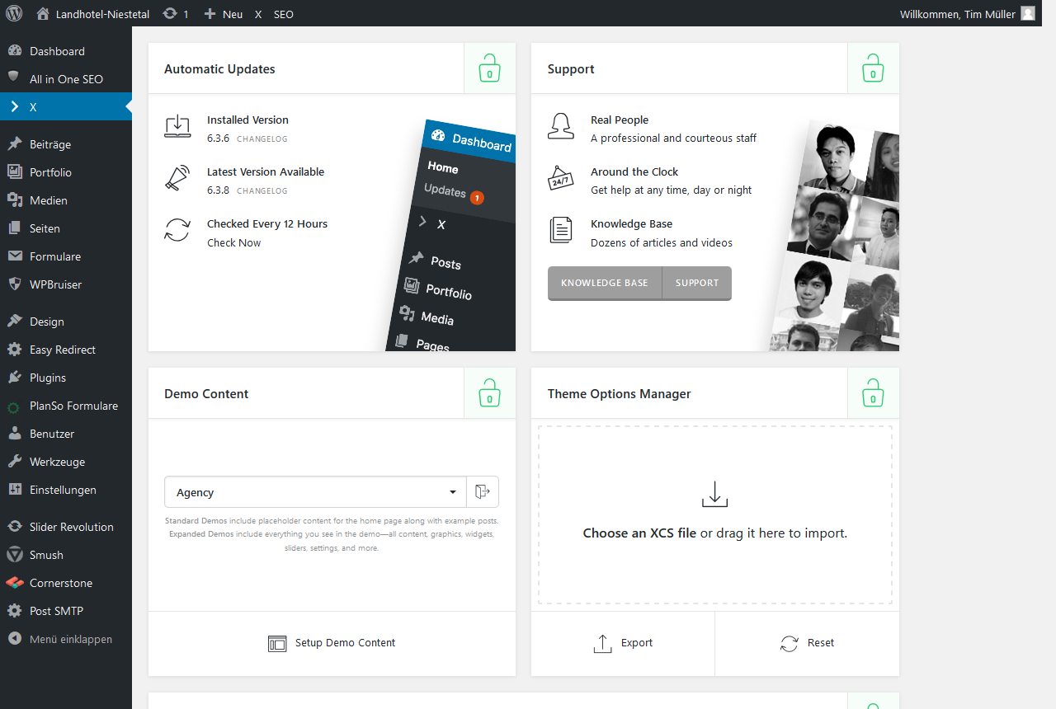
Task: Click the Knowledge Base button
Action: [605, 283]
